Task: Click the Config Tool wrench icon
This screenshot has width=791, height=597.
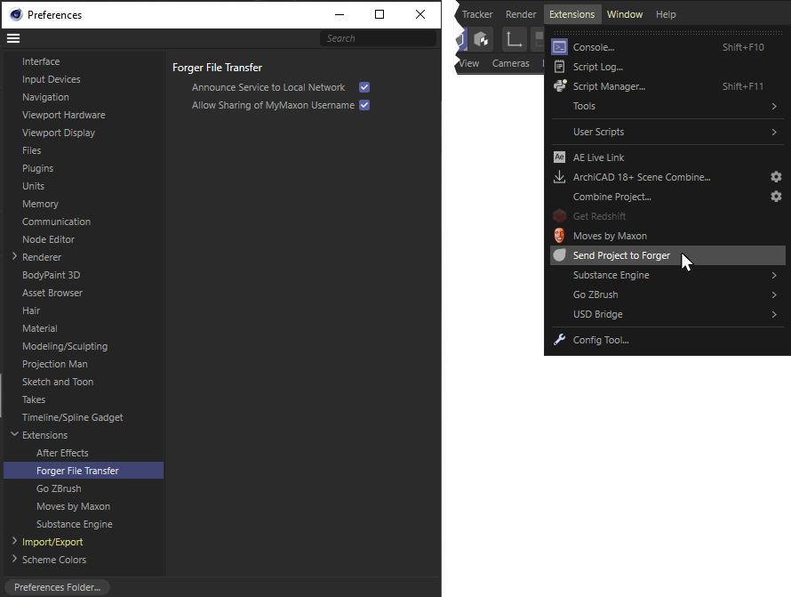Action: pos(559,339)
